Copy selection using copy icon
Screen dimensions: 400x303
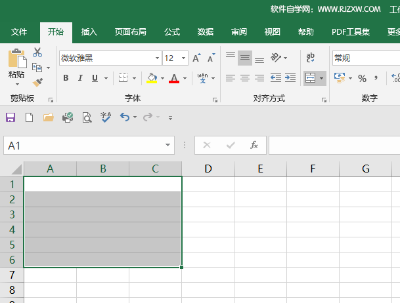(37, 68)
